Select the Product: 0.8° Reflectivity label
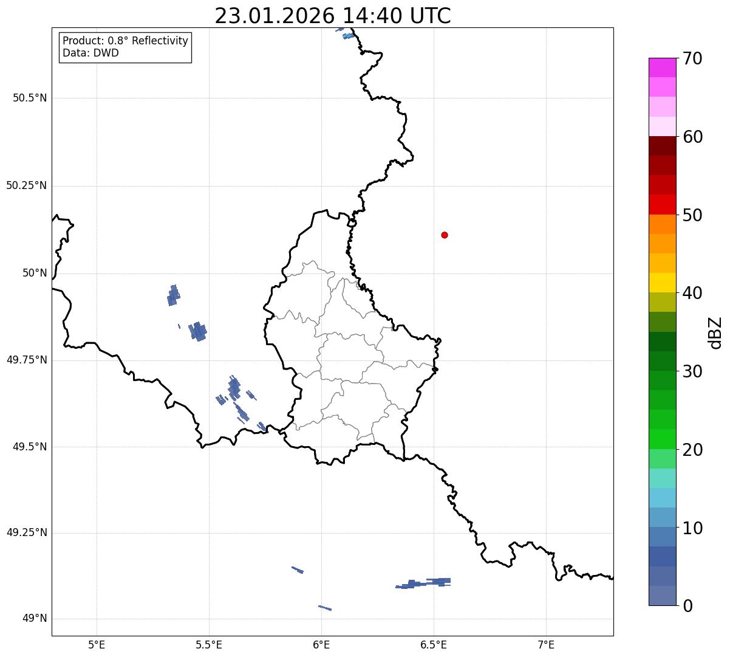The height and width of the screenshot is (657, 730). (x=125, y=41)
